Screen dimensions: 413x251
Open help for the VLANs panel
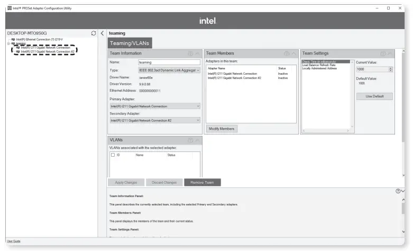pos(190,140)
